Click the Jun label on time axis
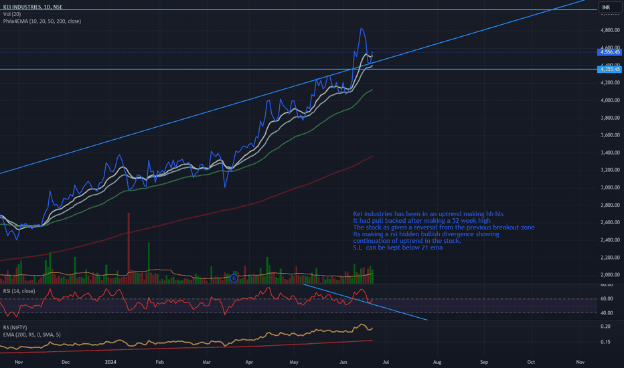 click(343, 362)
